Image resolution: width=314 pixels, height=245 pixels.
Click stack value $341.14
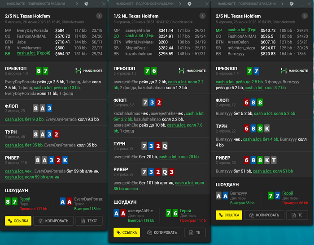[x=166, y=30]
